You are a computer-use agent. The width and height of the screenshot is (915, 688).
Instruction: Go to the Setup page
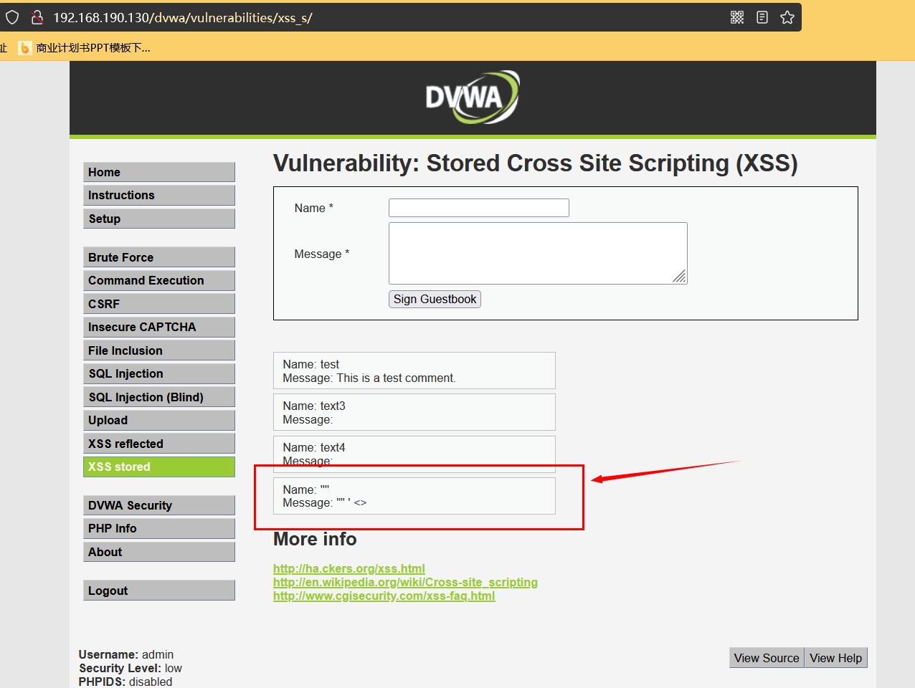click(x=159, y=219)
